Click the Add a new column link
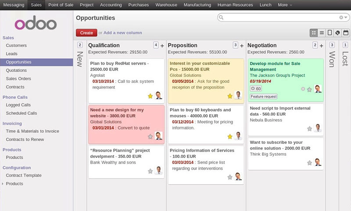The image size is (351, 211). 122,33
